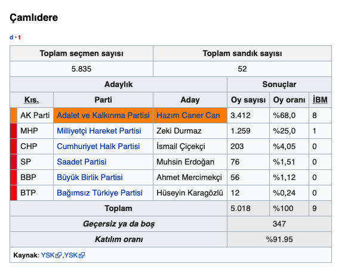Viewport: 360px width, 276px height.
Task: Click the 'Oy sayısı' column header
Action: coord(248,100)
